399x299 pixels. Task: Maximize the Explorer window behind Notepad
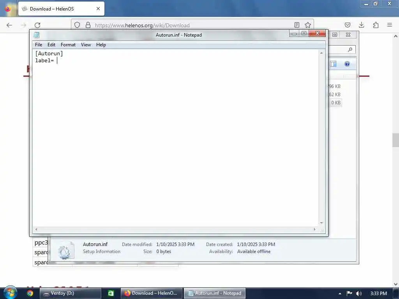[x=335, y=35]
